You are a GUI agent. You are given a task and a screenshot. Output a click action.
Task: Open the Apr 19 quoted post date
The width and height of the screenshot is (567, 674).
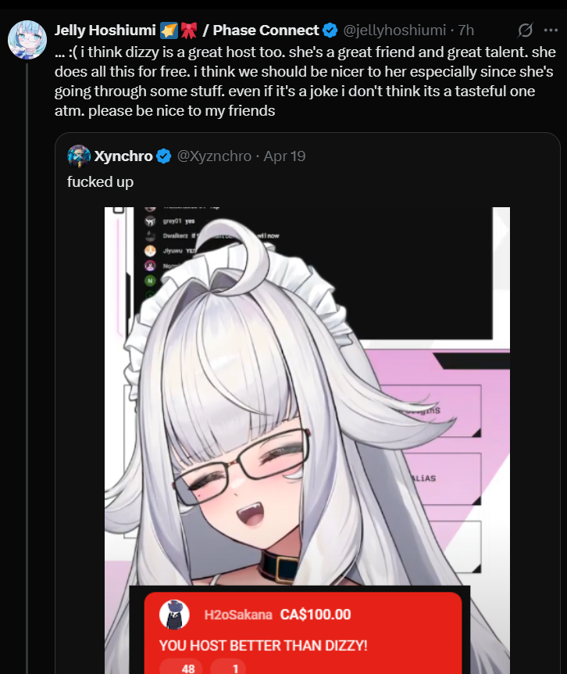coord(284,156)
